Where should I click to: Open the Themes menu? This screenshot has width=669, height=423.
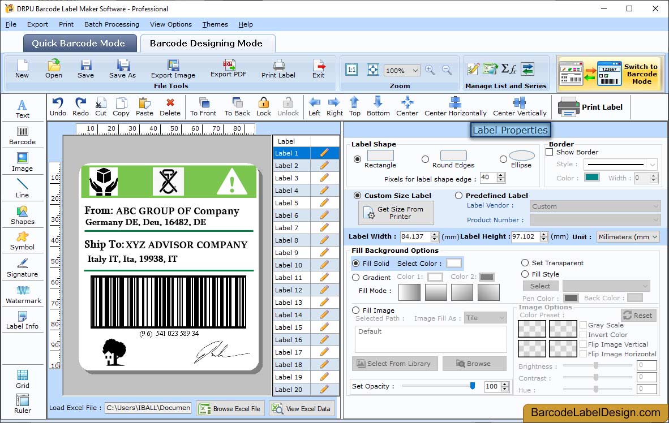[x=215, y=24]
